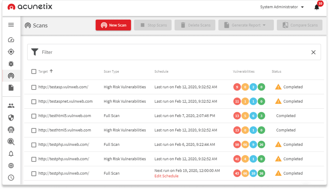Open the hamburger menu icon
The image size is (329, 189).
coord(11,25)
